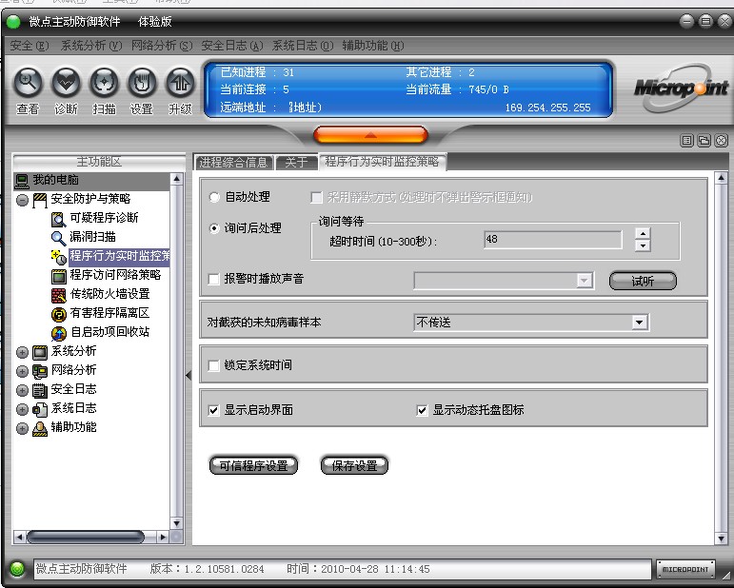This screenshot has height=588, width=734.
Task: Enable 报警时播放声音 checkbox
Action: click(x=213, y=280)
